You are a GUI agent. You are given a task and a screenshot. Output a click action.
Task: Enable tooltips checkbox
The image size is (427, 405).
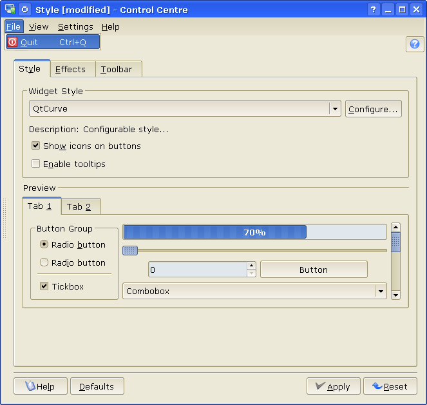tap(35, 164)
